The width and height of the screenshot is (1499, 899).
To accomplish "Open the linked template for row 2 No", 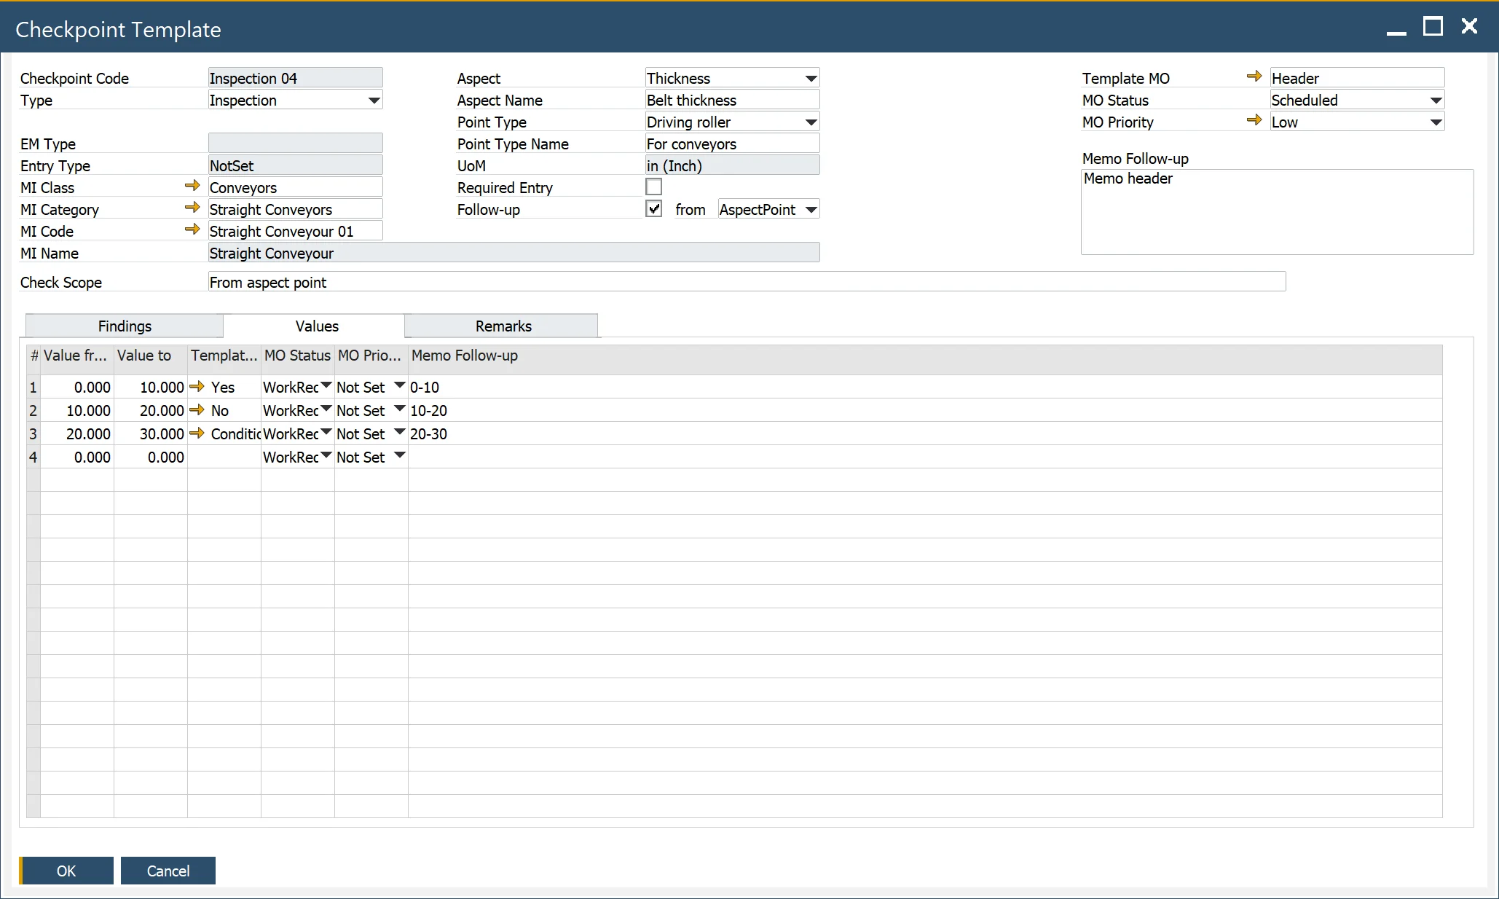I will click(x=197, y=410).
